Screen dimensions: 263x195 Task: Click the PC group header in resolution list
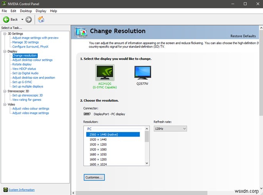click(x=90, y=129)
